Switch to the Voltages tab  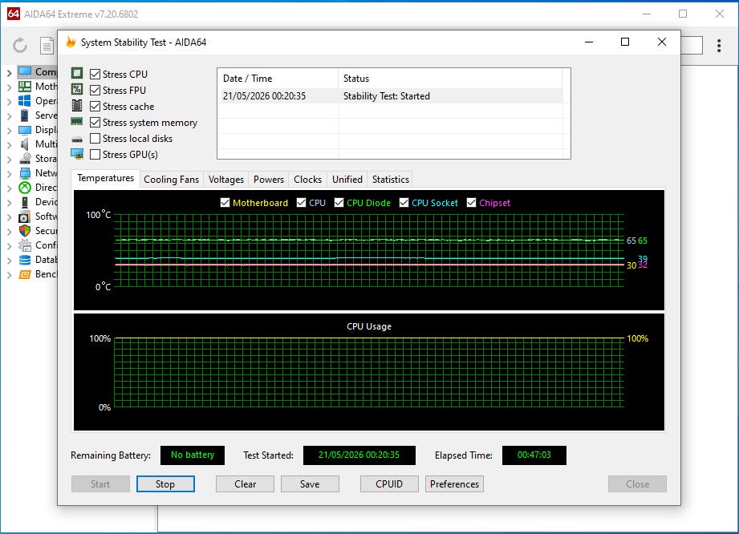pyautogui.click(x=226, y=180)
